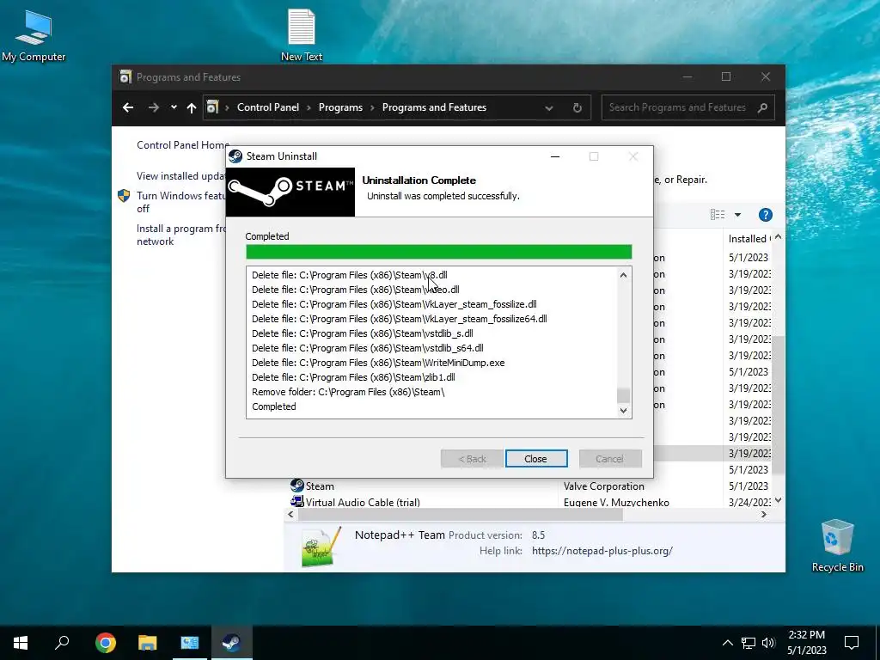Select the final Completed log line
This screenshot has width=880, height=660.
point(274,406)
